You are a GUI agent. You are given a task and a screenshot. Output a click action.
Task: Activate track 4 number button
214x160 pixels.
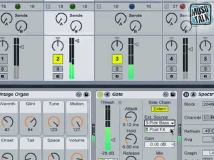coord(171,59)
